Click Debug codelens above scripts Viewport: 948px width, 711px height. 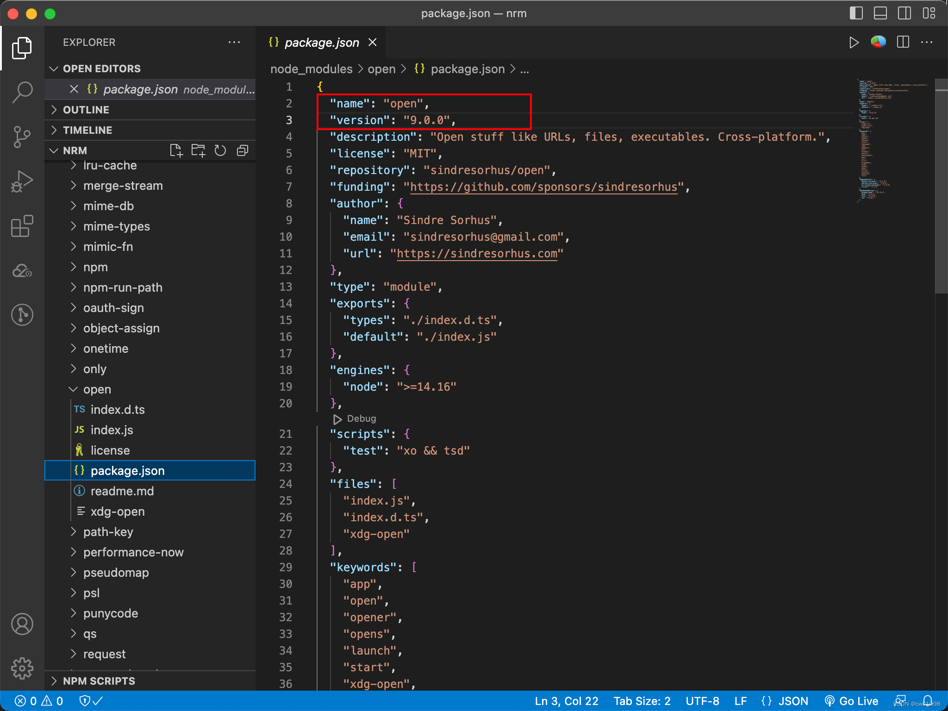click(355, 418)
